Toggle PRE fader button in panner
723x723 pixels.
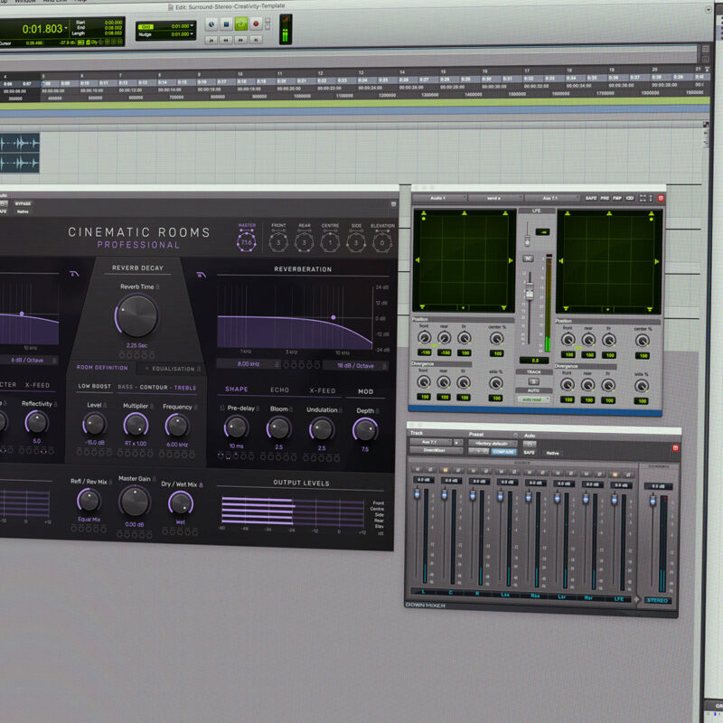[x=605, y=198]
